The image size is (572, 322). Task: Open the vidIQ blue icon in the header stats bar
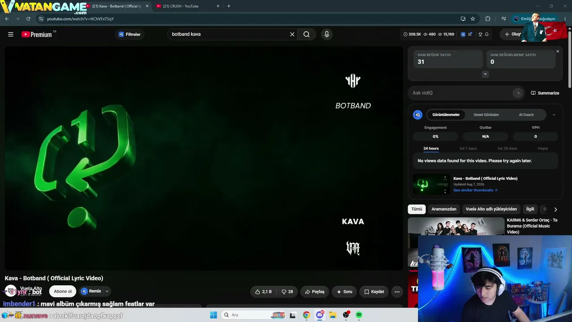point(463,34)
